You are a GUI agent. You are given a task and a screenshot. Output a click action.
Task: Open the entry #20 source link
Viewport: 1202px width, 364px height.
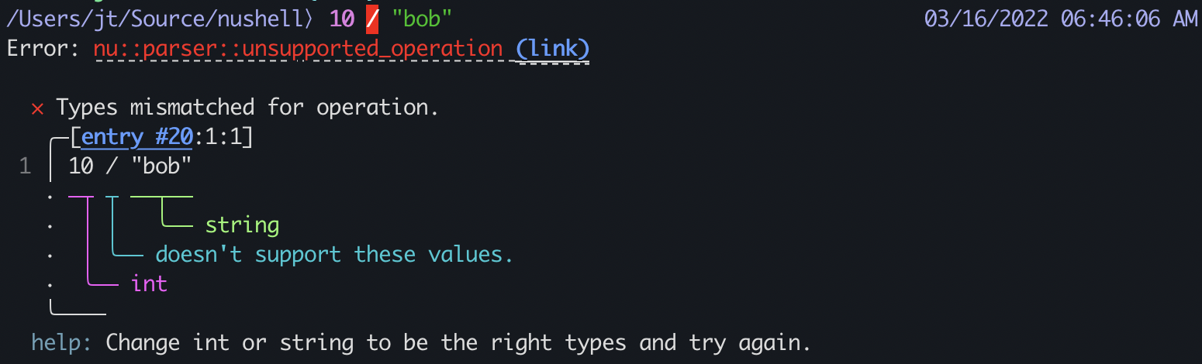(x=136, y=138)
